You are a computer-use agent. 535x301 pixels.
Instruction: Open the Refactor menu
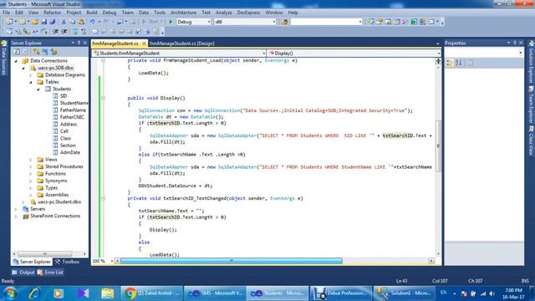(52, 13)
